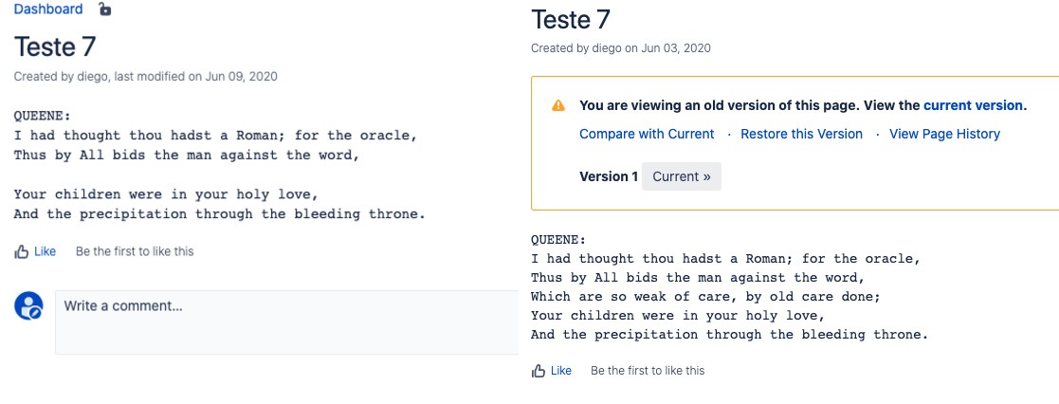Click the unlocked padlock page restrictions icon
This screenshot has width=1059, height=404.
coord(105,9)
